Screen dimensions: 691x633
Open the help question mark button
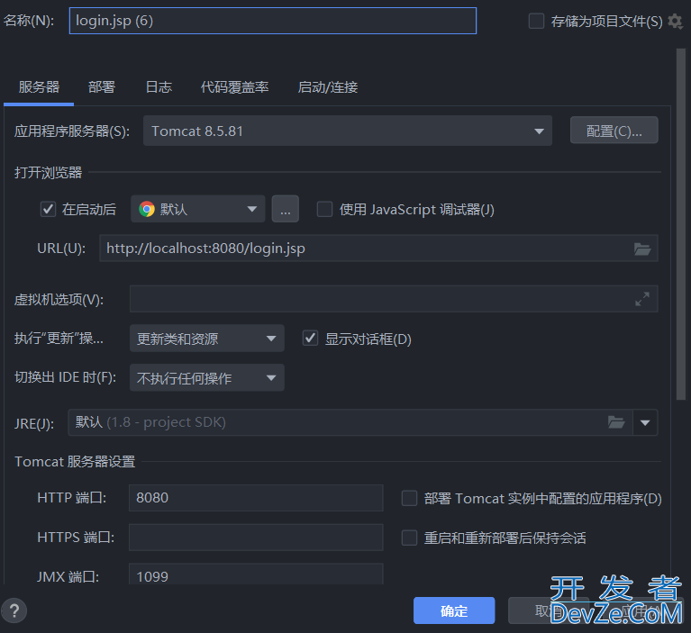(14, 611)
